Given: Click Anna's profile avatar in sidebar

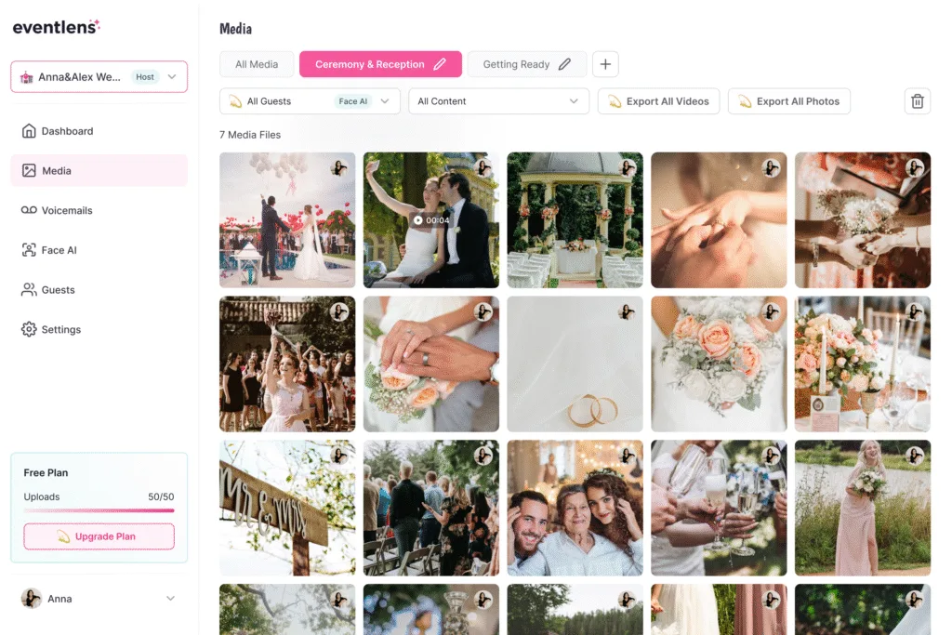Looking at the screenshot, I should click(31, 599).
